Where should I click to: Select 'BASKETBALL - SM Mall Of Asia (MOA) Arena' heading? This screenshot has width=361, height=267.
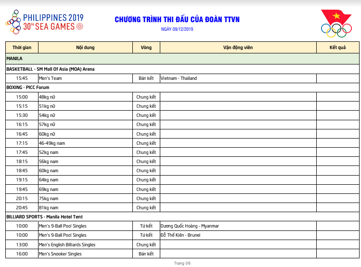[51, 69]
